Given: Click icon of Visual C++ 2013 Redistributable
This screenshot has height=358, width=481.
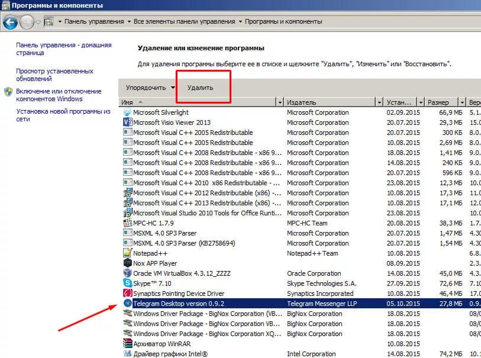Looking at the screenshot, I should 127,203.
